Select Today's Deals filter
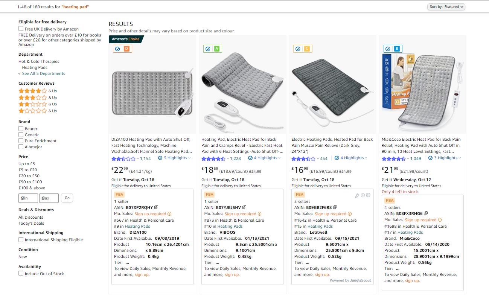This screenshot has height=297, width=489. (31, 223)
